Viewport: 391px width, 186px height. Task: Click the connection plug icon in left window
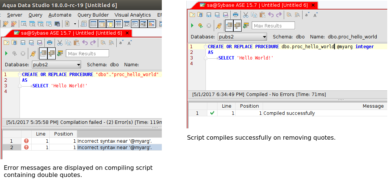point(33,53)
